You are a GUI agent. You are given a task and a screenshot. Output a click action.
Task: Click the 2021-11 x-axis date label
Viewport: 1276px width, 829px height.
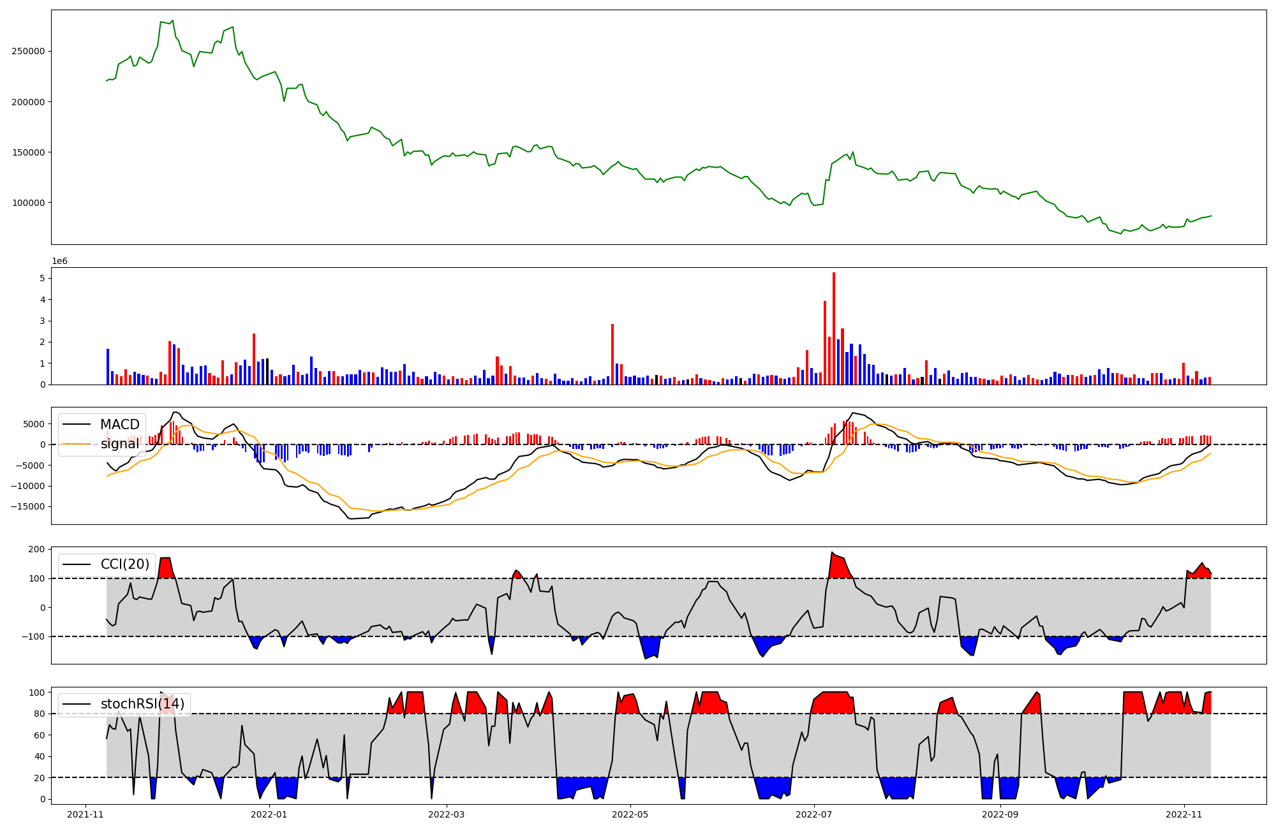85,814
